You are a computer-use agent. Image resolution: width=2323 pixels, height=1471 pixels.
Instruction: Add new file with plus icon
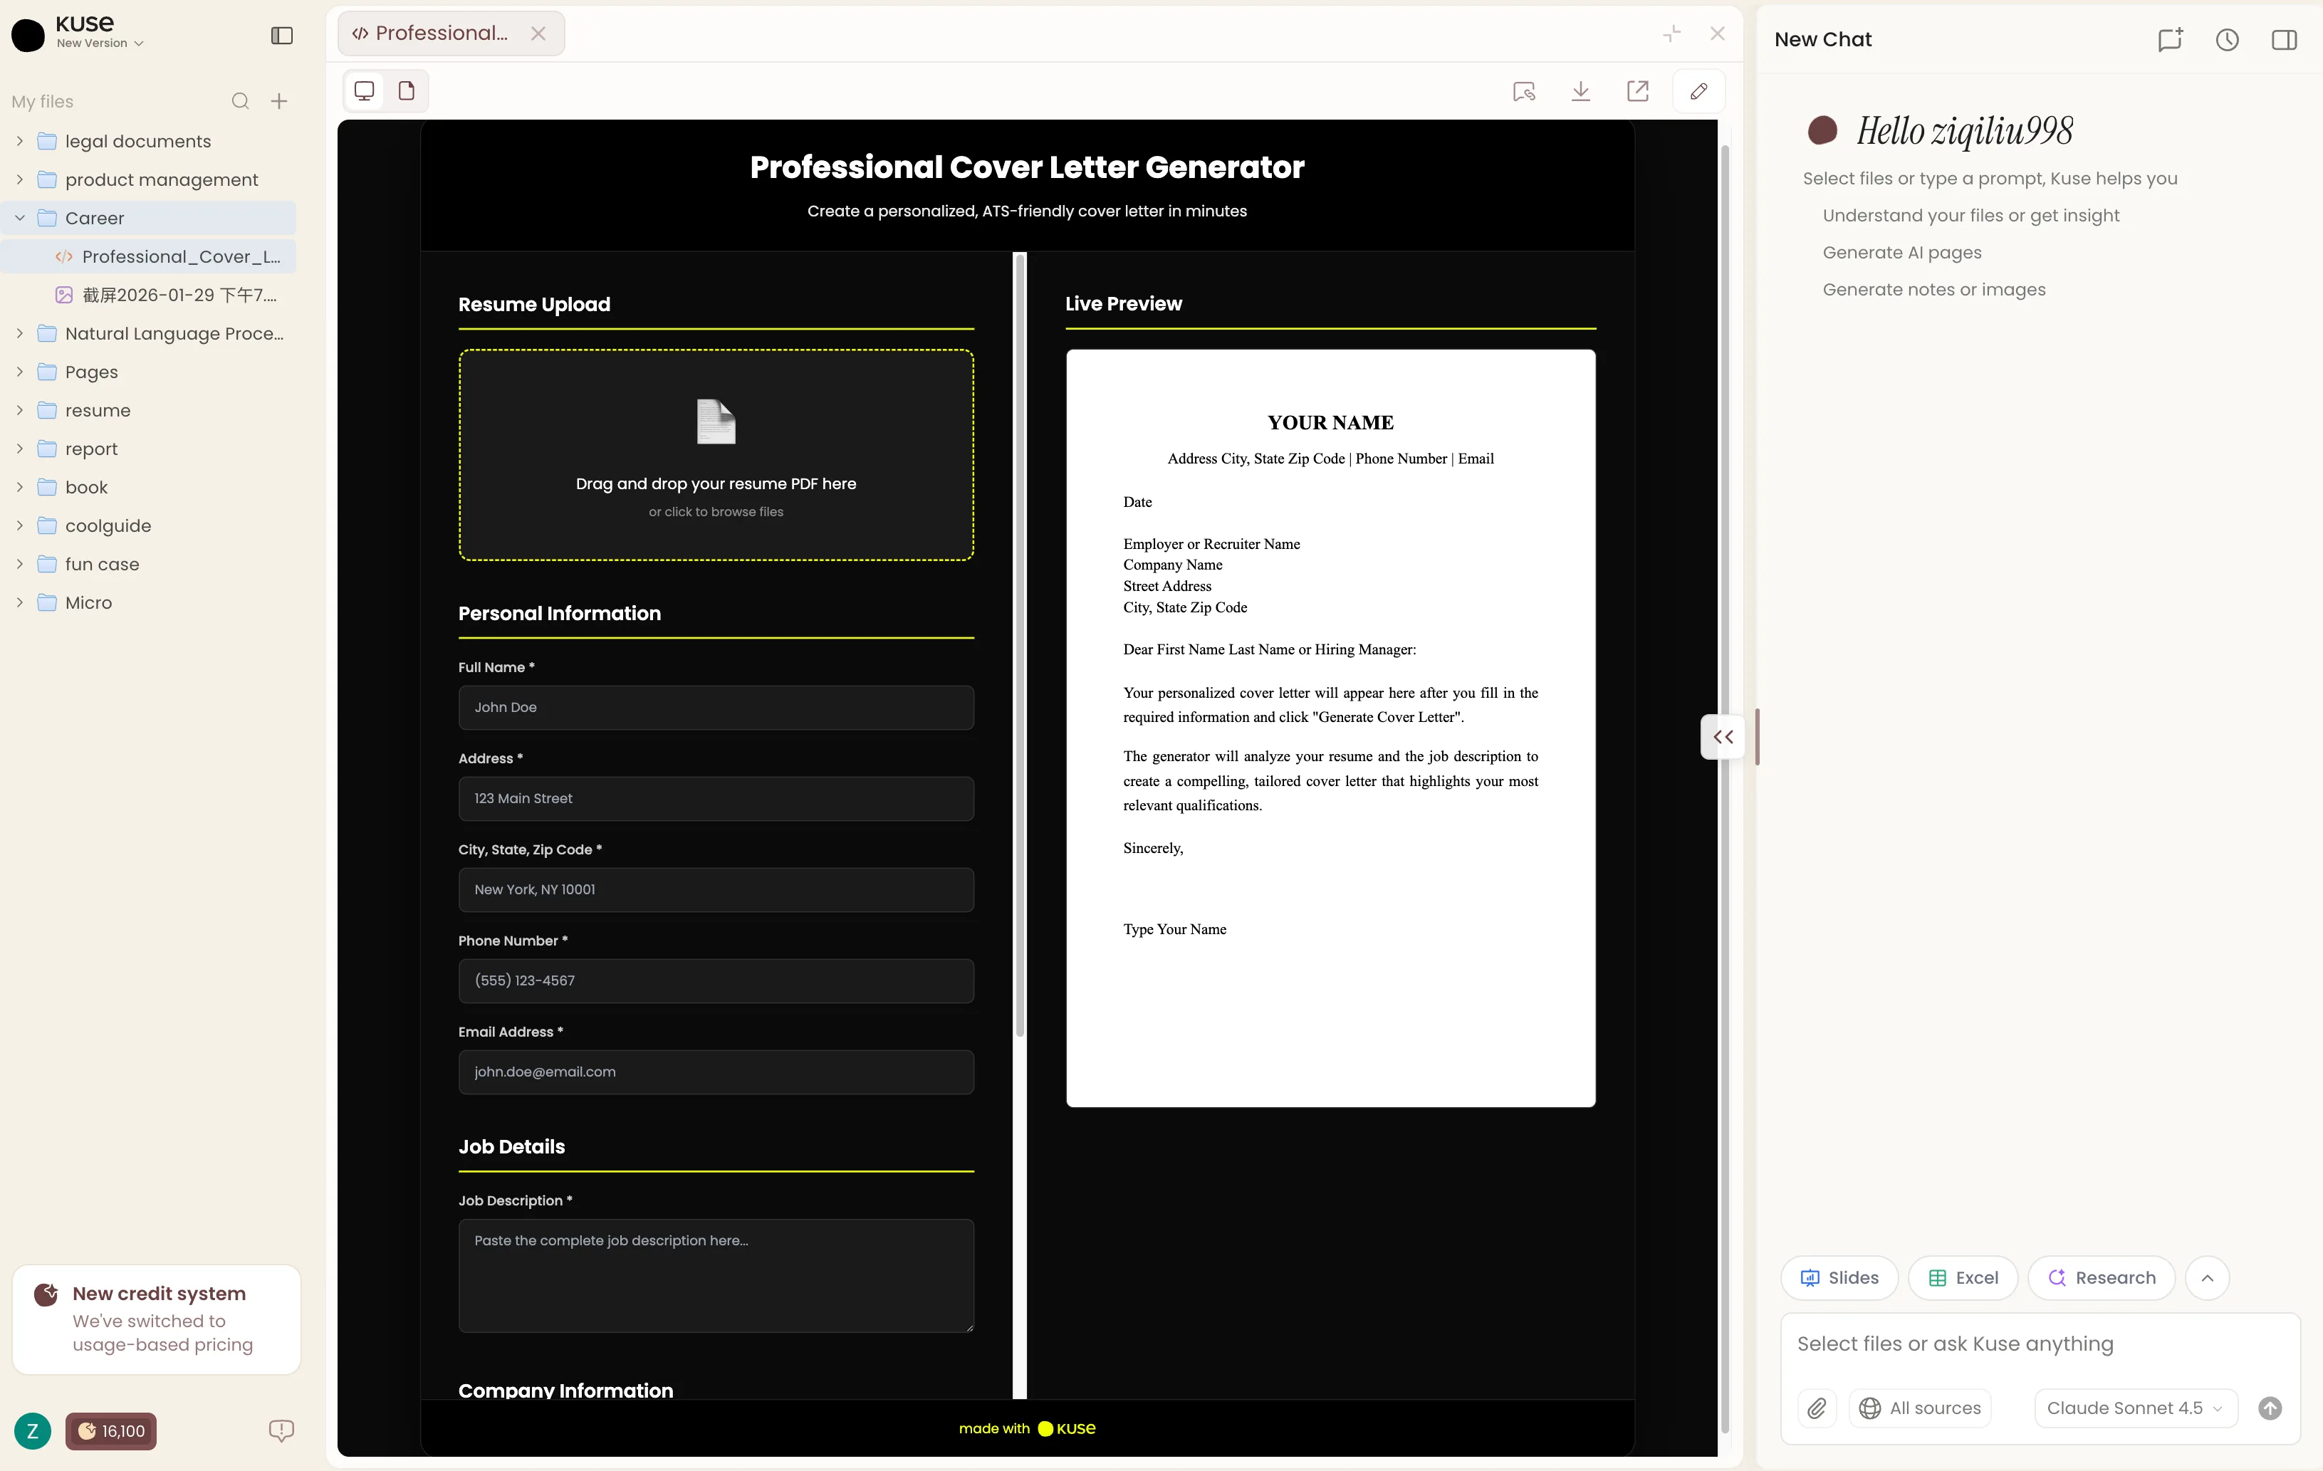(x=278, y=101)
